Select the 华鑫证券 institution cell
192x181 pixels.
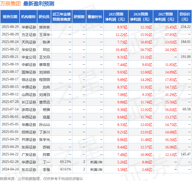click(29, 125)
